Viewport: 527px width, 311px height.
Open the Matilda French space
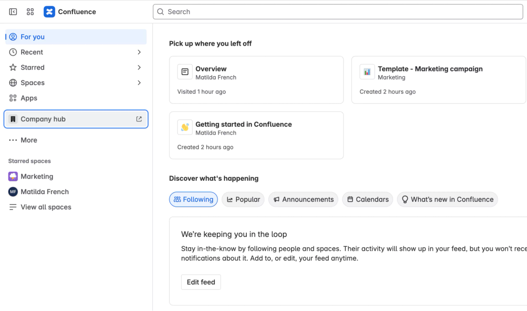(43, 192)
